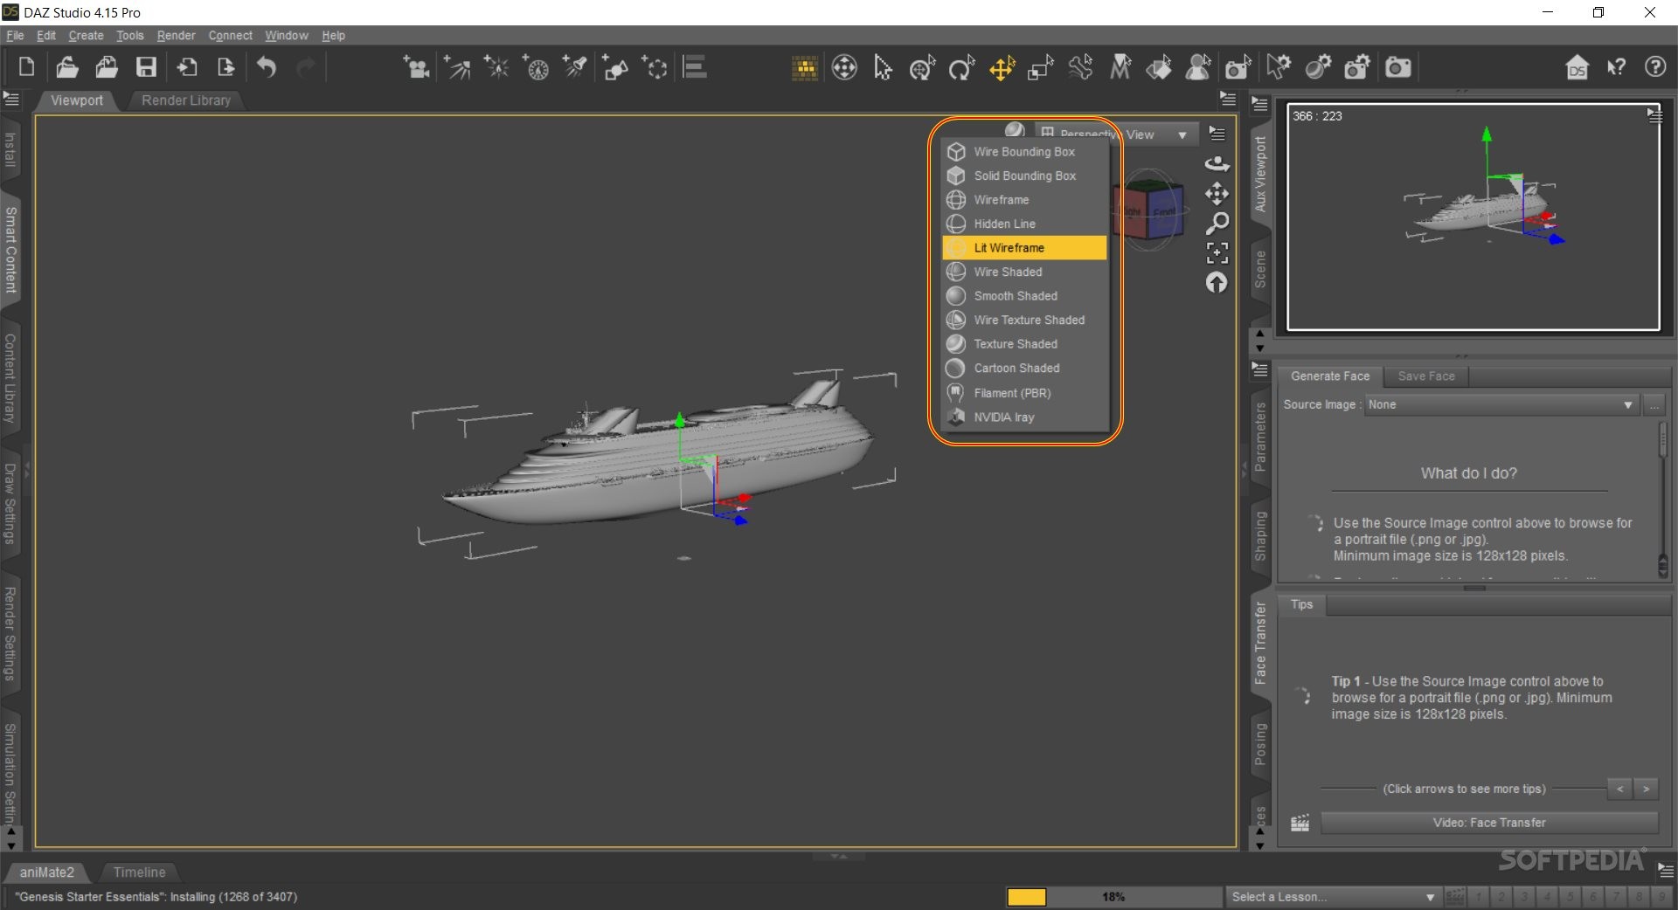1678x910 pixels.
Task: Toggle the Parameters side pane
Action: click(1260, 437)
